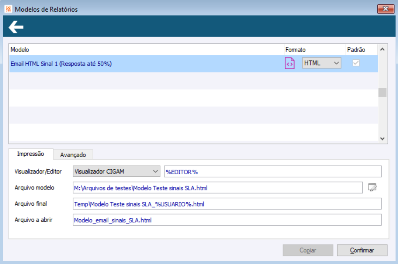
Task: Click the list scrollbar thumb
Action: coord(382,92)
